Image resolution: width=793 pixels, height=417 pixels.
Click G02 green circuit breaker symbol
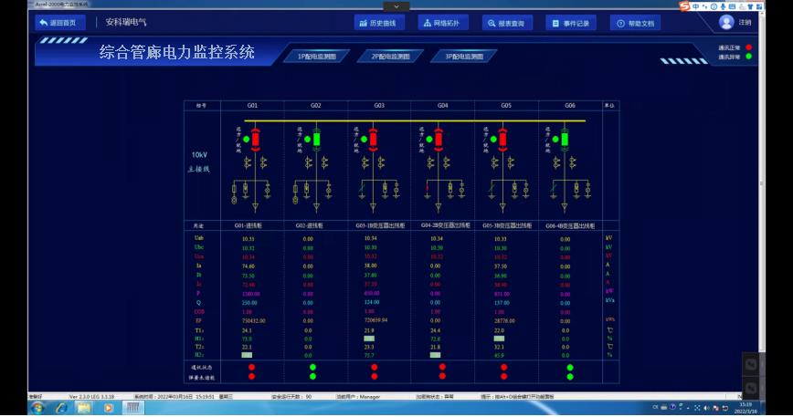point(317,139)
